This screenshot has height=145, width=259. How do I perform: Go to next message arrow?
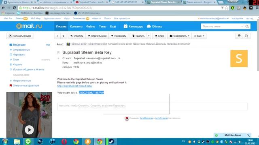tap(63, 36)
